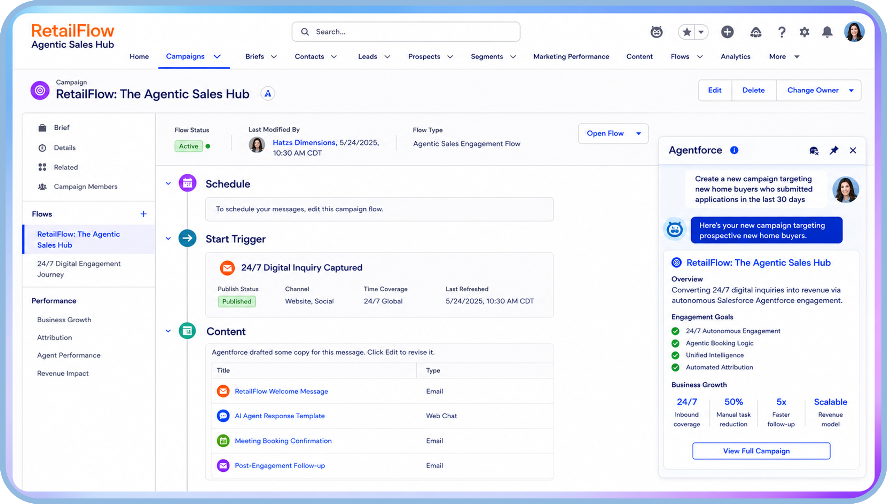Click the hierarchy icon beside campaign title
Viewport: 887px width, 504px height.
pos(268,94)
